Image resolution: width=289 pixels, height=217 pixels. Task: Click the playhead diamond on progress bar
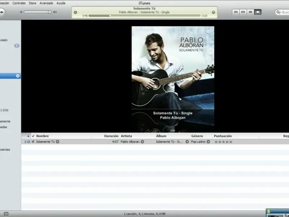(x=110, y=16)
